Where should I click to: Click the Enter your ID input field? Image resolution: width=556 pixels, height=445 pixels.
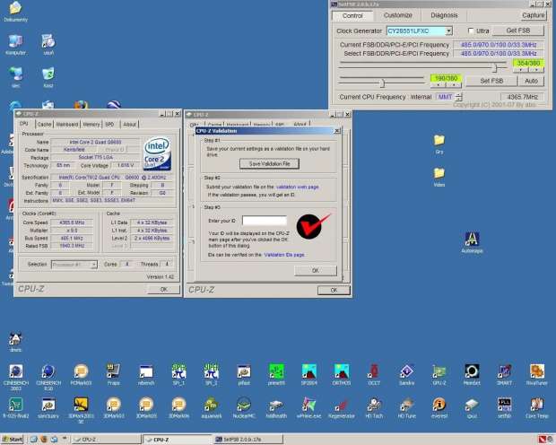[x=265, y=221]
